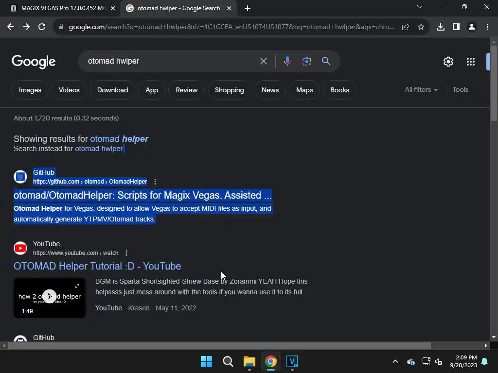Switch to the MAGIX VEGAS Pro tab

click(x=60, y=8)
